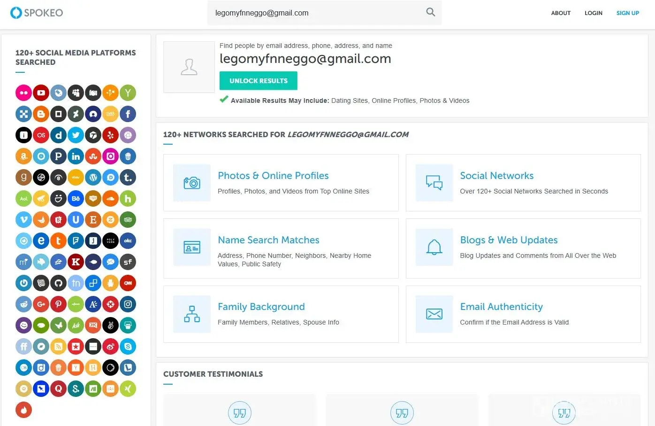Click the Twitter bird icon

76,135
